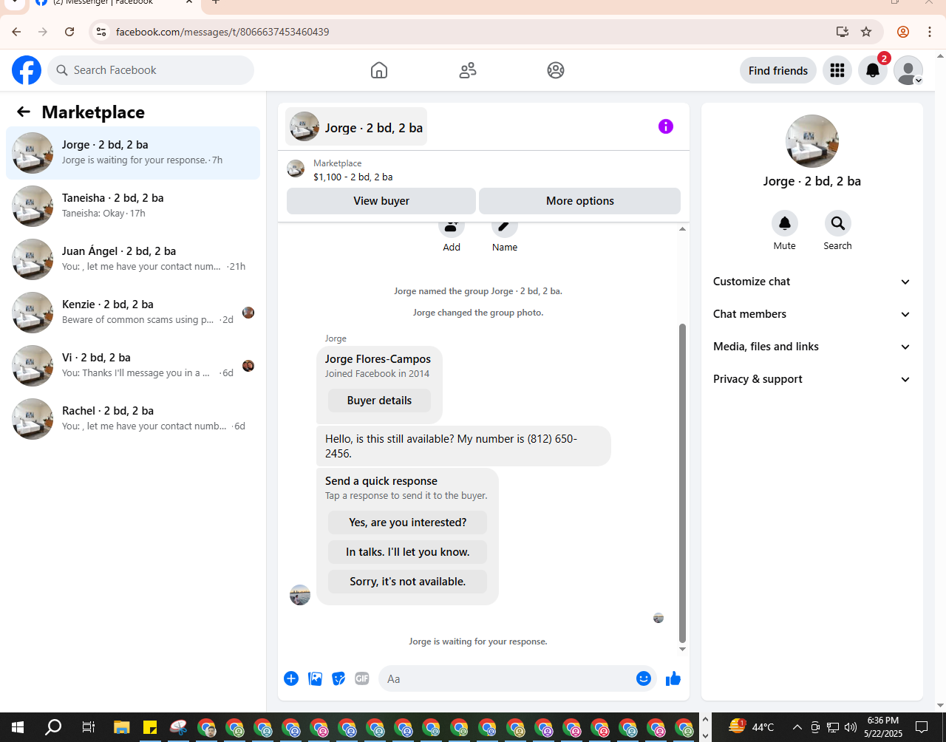Open the Vi conversation
This screenshot has height=742, width=946.
pyautogui.click(x=133, y=366)
